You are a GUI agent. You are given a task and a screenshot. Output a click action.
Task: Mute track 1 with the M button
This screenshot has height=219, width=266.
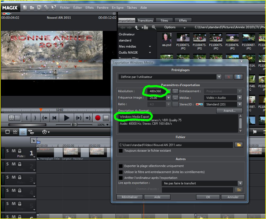click(13, 151)
